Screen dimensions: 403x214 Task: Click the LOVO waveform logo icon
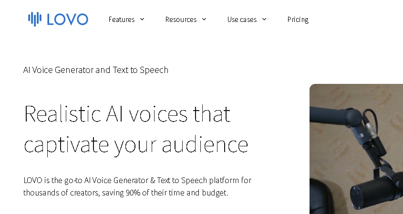click(35, 19)
